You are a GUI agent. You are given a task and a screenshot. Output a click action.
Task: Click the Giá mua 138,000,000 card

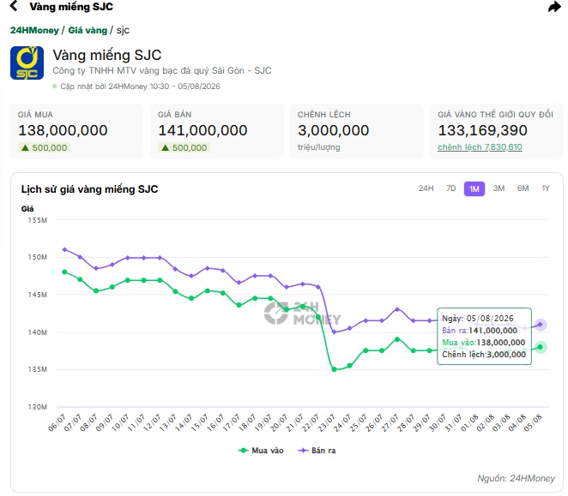[x=77, y=131]
